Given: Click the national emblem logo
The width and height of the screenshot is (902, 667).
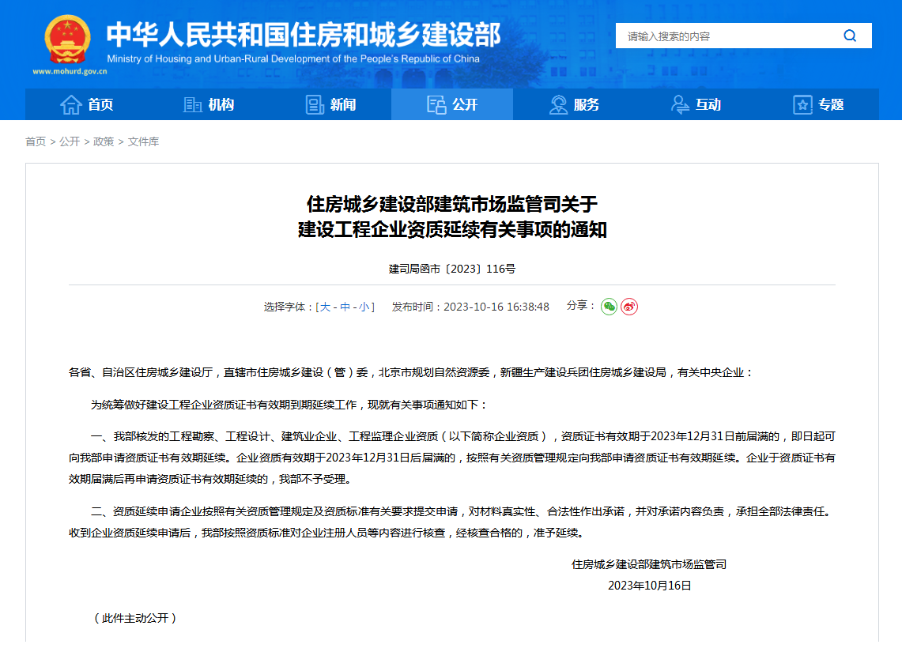Looking at the screenshot, I should click(68, 40).
